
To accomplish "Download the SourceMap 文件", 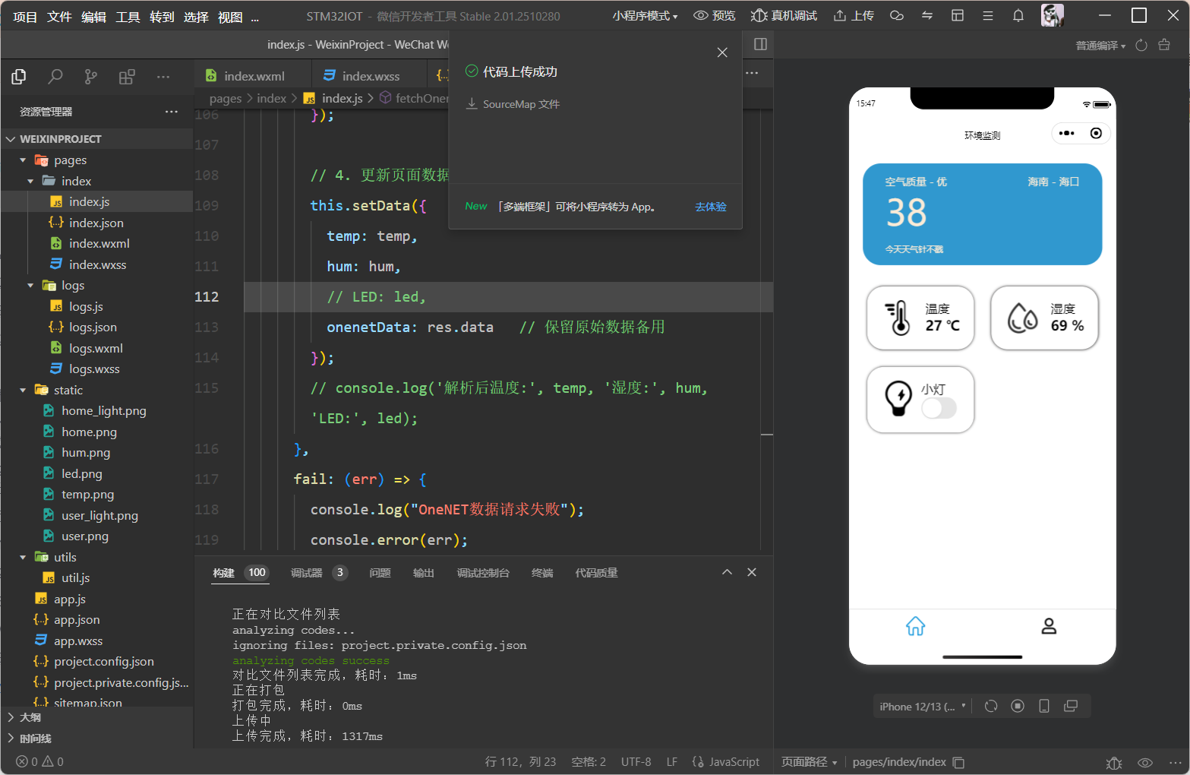I will pyautogui.click(x=513, y=104).
